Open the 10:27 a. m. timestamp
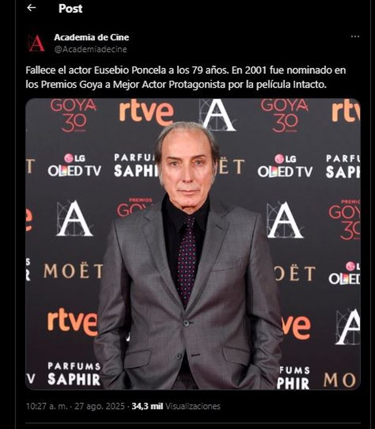The image size is (375, 429). 46,406
